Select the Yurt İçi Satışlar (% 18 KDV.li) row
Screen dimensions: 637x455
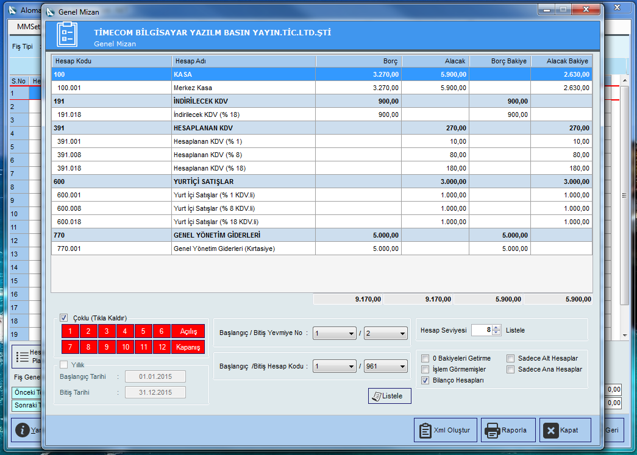[322, 222]
